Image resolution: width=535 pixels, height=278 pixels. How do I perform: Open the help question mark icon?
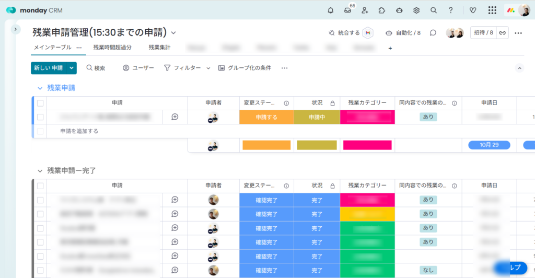(451, 10)
